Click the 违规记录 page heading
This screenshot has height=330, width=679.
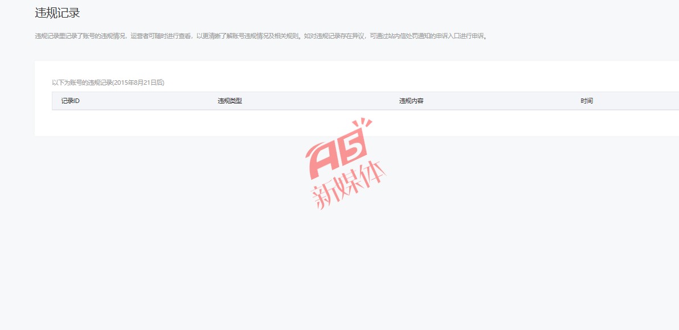pyautogui.click(x=57, y=13)
